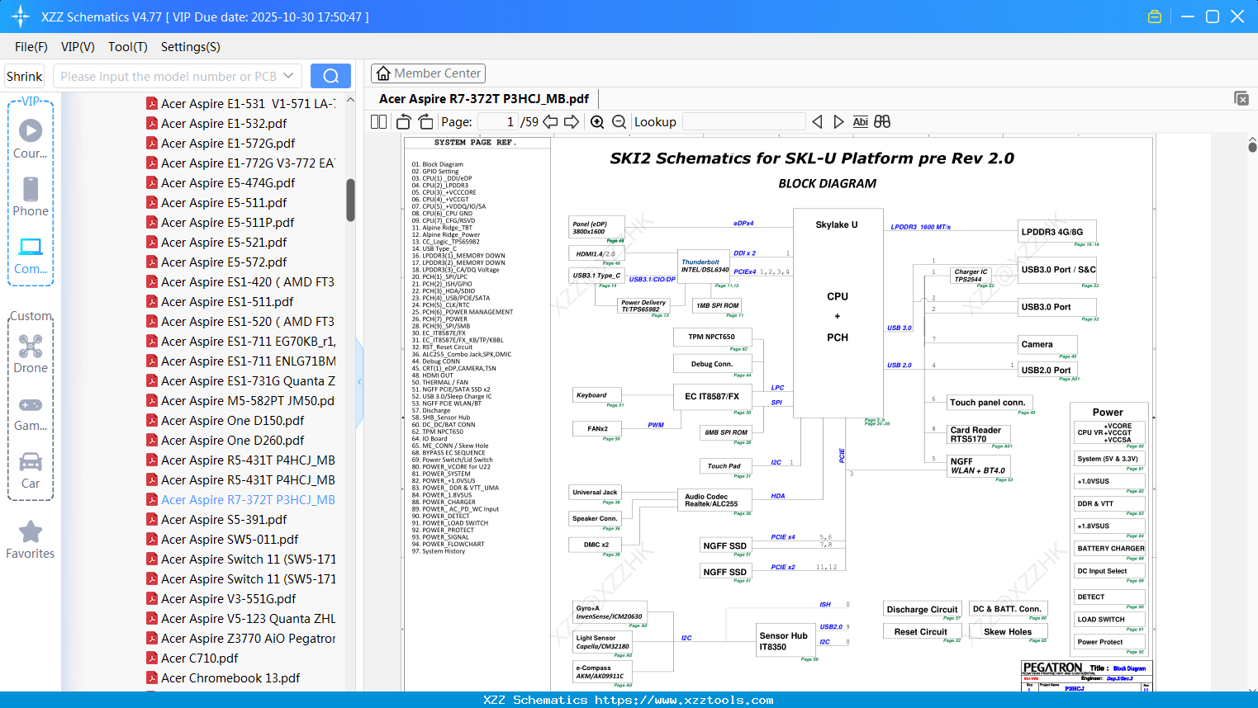Open the File(F) menu
This screenshot has height=708, width=1258.
[31, 47]
